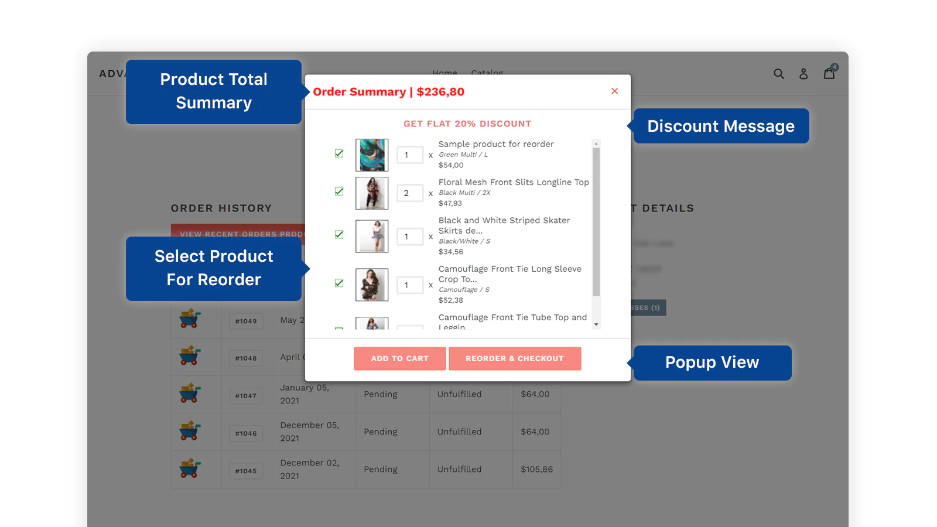The height and width of the screenshot is (527, 937).
Task: Click the account login icon
Action: pos(803,73)
